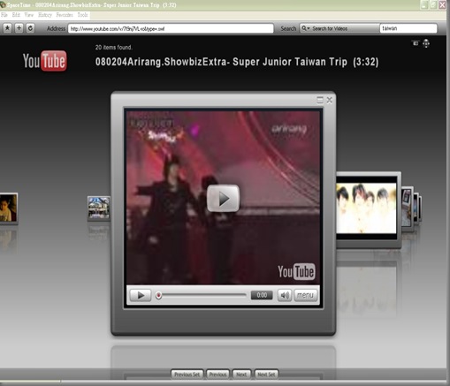Click the large play overlay on video

[x=223, y=199]
